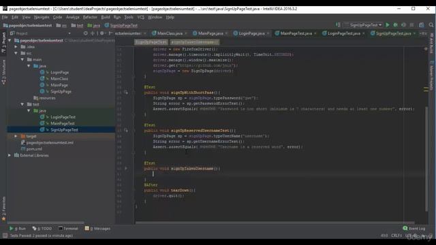Screen dimensions: 436x245
Task: Open the Build menu
Action: [x=106, y=17]
